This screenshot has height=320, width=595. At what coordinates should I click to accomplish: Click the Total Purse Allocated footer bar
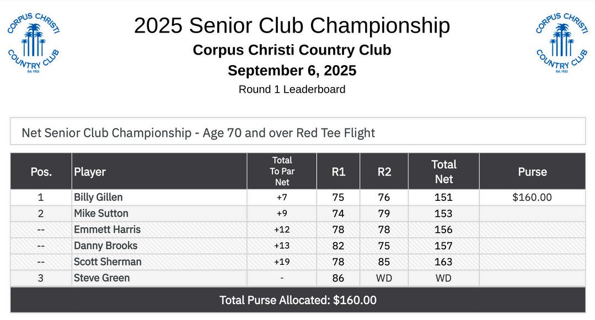click(x=298, y=300)
